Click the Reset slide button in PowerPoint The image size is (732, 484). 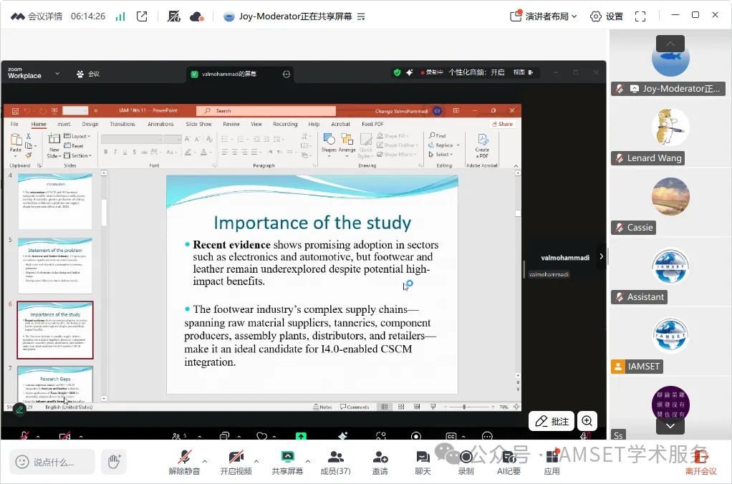coord(74,145)
